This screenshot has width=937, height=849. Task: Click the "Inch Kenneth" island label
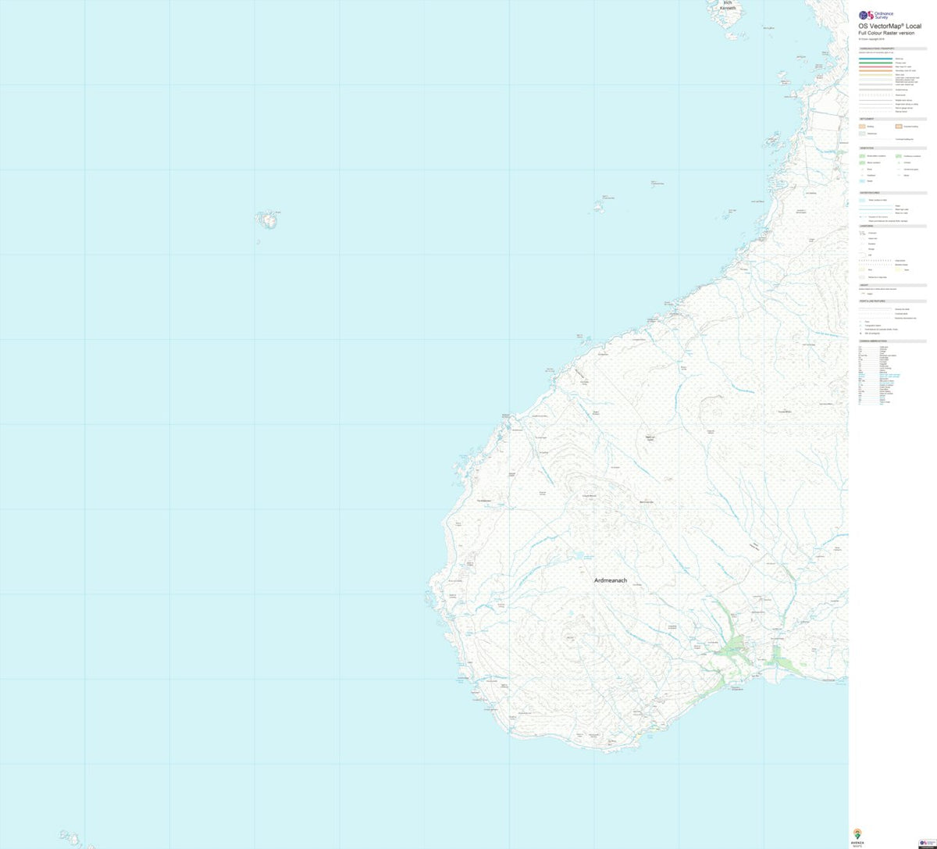coord(728,5)
